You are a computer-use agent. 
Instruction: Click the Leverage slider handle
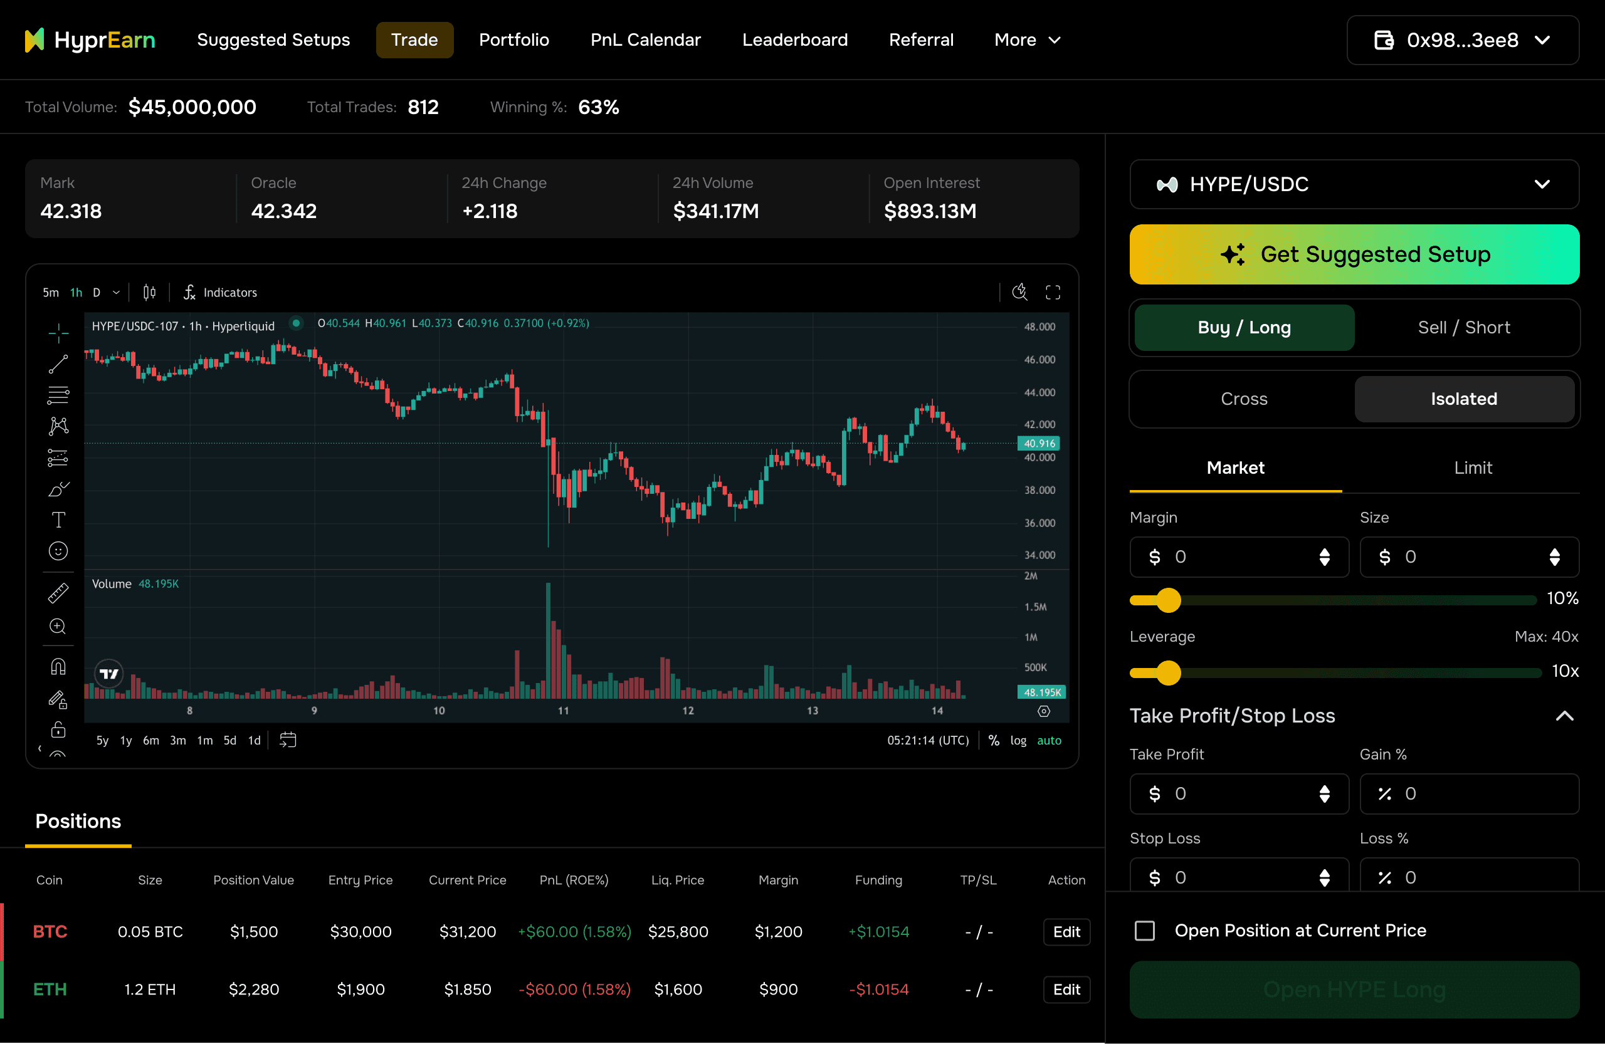pos(1168,672)
